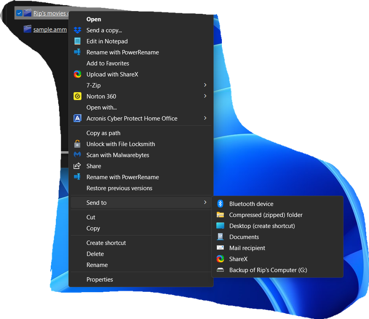The height and width of the screenshot is (319, 369).
Task: Click the ShareX icon next to Upload with ShareX
Action: click(x=77, y=74)
